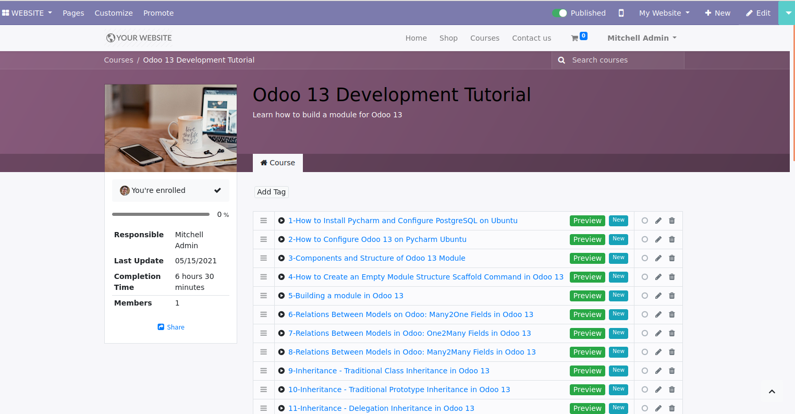The height and width of the screenshot is (414, 795).
Task: Go to Courses in site navigation
Action: point(485,38)
